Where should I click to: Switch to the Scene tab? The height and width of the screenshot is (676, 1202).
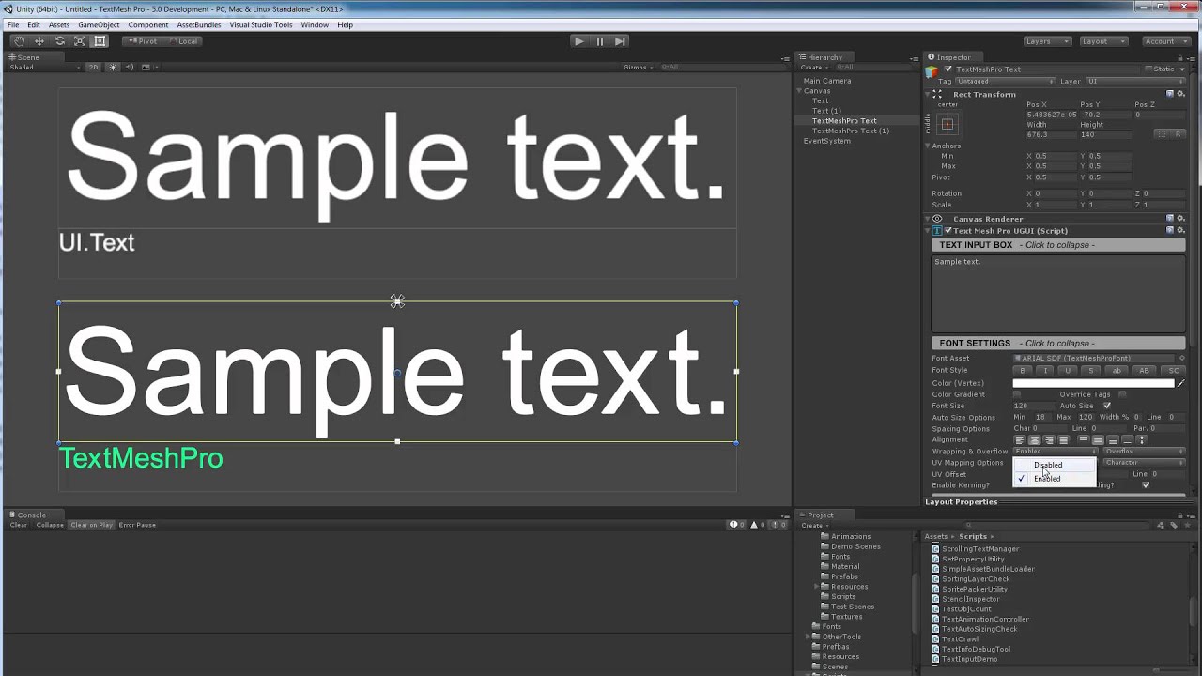point(26,57)
